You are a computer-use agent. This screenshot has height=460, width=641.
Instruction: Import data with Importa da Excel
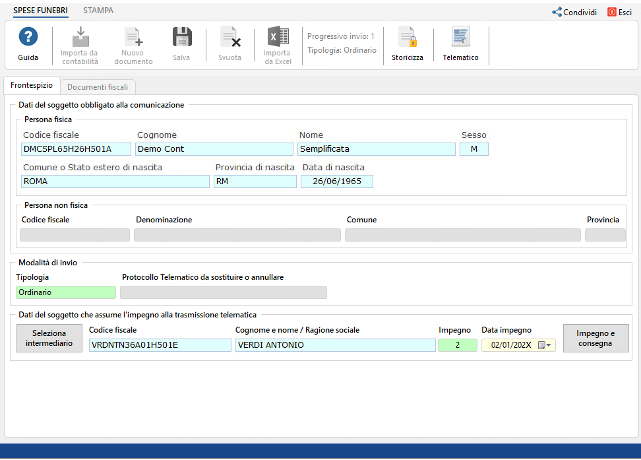(x=278, y=37)
